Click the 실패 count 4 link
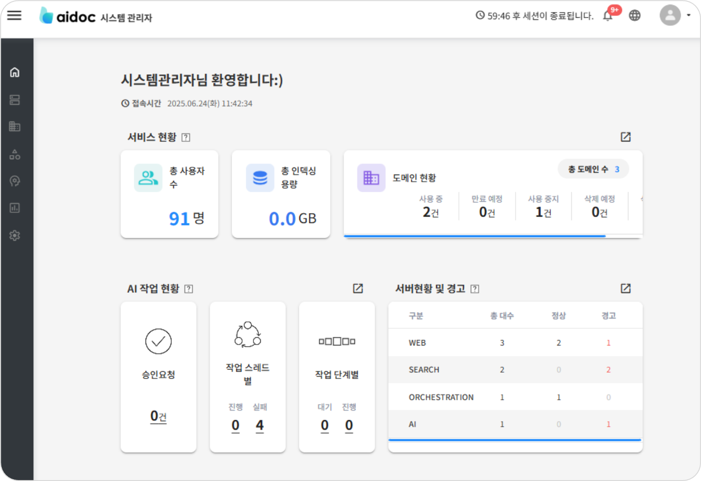This screenshot has width=701, height=481. [259, 425]
